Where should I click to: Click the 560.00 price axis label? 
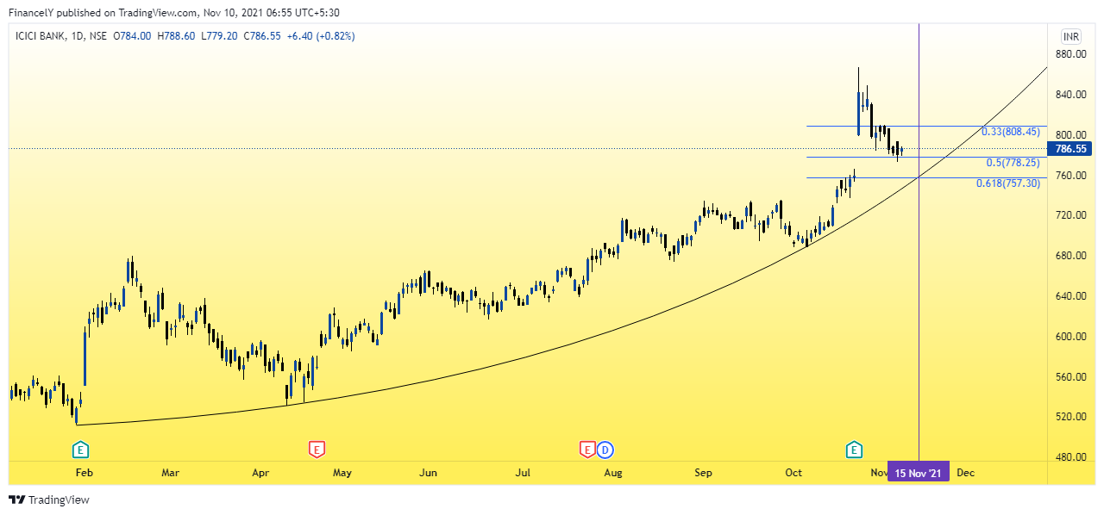click(x=1069, y=377)
